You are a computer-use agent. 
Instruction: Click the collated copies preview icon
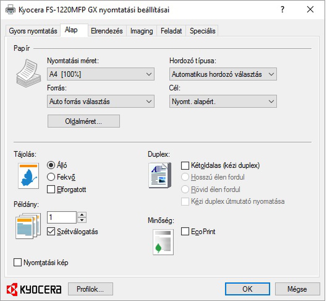coord(27,226)
